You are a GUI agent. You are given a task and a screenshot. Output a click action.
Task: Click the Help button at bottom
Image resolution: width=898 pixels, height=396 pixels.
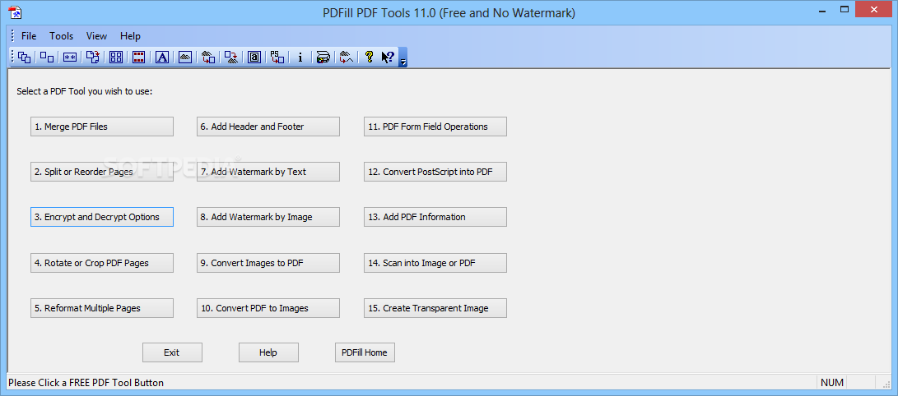coord(268,352)
